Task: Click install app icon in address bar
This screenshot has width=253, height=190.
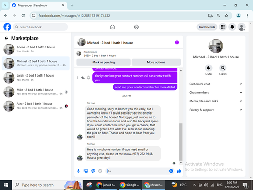Action: pos(210,16)
